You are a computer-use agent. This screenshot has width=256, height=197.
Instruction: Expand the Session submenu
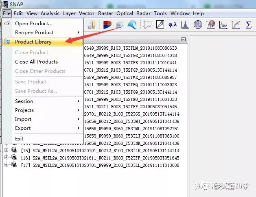coord(47,101)
